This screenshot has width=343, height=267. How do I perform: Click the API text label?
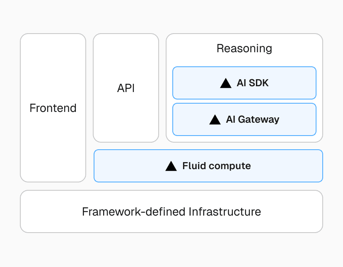pyautogui.click(x=126, y=88)
